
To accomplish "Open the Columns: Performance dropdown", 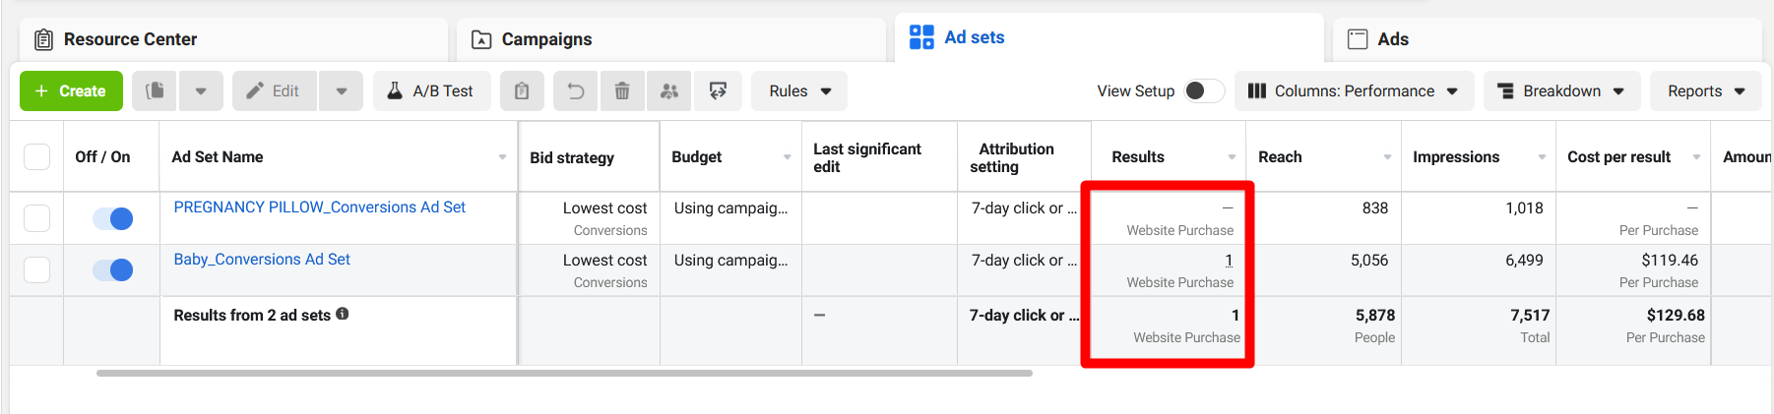I will [1354, 91].
